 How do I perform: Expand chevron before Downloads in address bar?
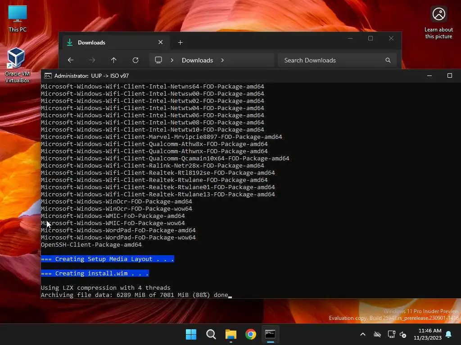point(172,60)
